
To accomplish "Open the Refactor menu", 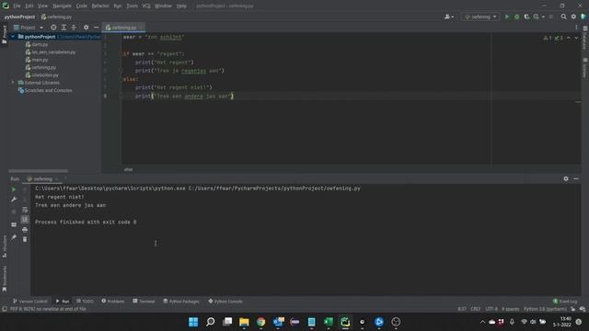I will click(x=100, y=6).
